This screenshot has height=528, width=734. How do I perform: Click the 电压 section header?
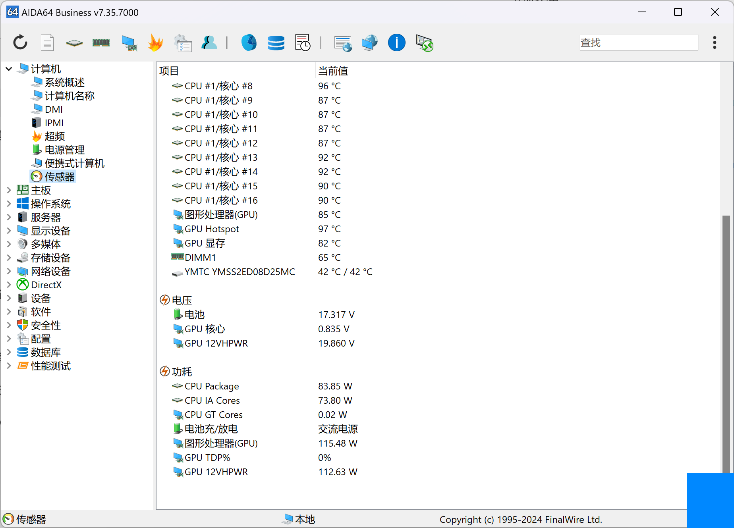176,301
